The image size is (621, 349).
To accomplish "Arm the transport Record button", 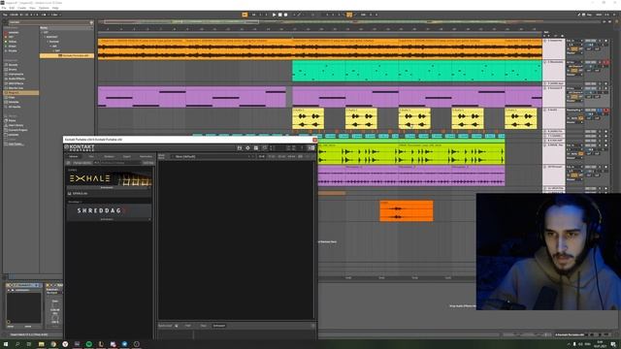I will (285, 15).
